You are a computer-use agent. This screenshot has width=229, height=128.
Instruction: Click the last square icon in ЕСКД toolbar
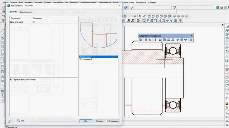pyautogui.click(x=191, y=40)
